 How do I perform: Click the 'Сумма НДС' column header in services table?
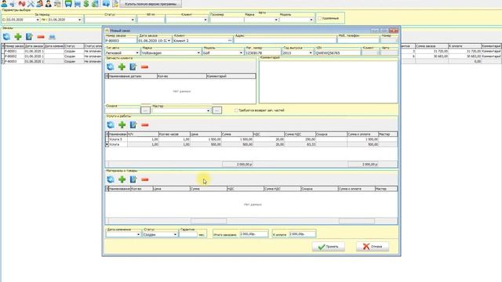(x=300, y=134)
